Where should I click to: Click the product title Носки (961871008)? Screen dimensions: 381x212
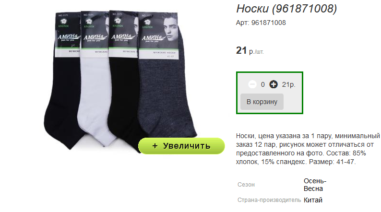(x=287, y=9)
